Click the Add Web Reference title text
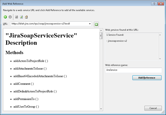Viewport: 166px width, 115px height. click(x=13, y=4)
